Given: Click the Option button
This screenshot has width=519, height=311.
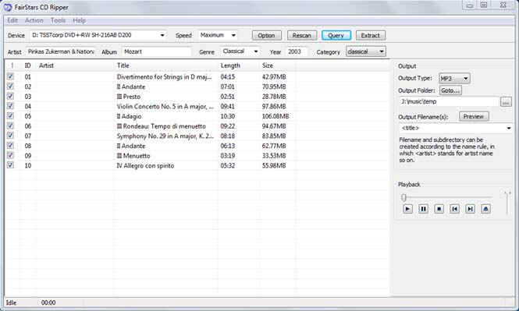Looking at the screenshot, I should click(x=266, y=35).
